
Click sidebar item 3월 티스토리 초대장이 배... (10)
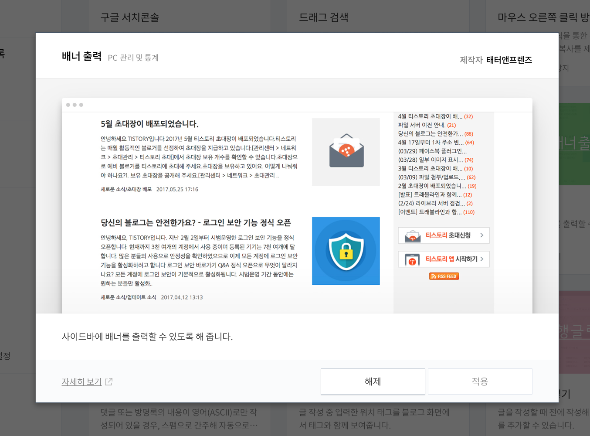(435, 169)
